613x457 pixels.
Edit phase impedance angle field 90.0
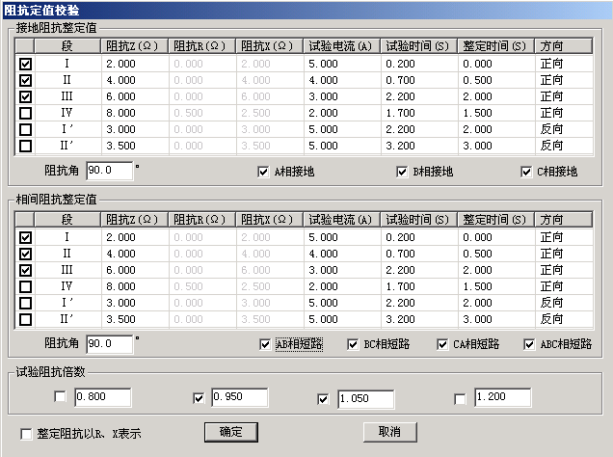[110, 344]
